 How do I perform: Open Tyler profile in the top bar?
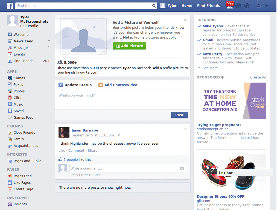[168, 6]
